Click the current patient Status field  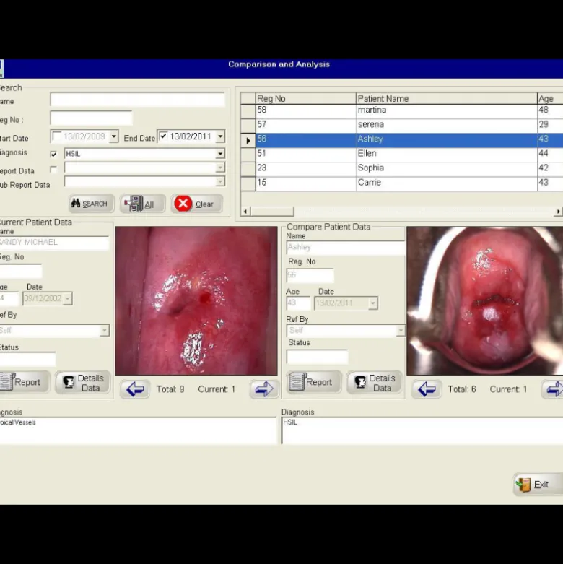click(27, 359)
